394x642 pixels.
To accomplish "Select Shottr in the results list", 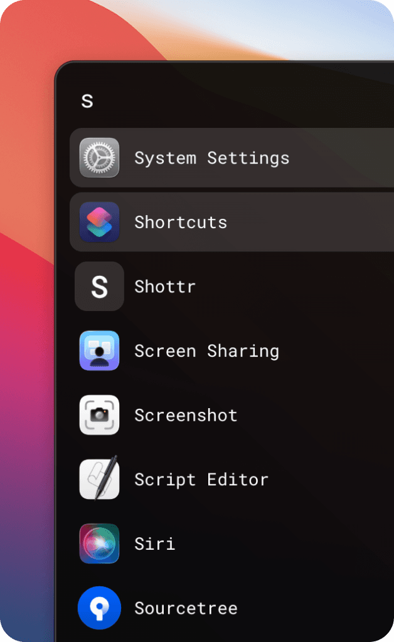I will [x=165, y=287].
